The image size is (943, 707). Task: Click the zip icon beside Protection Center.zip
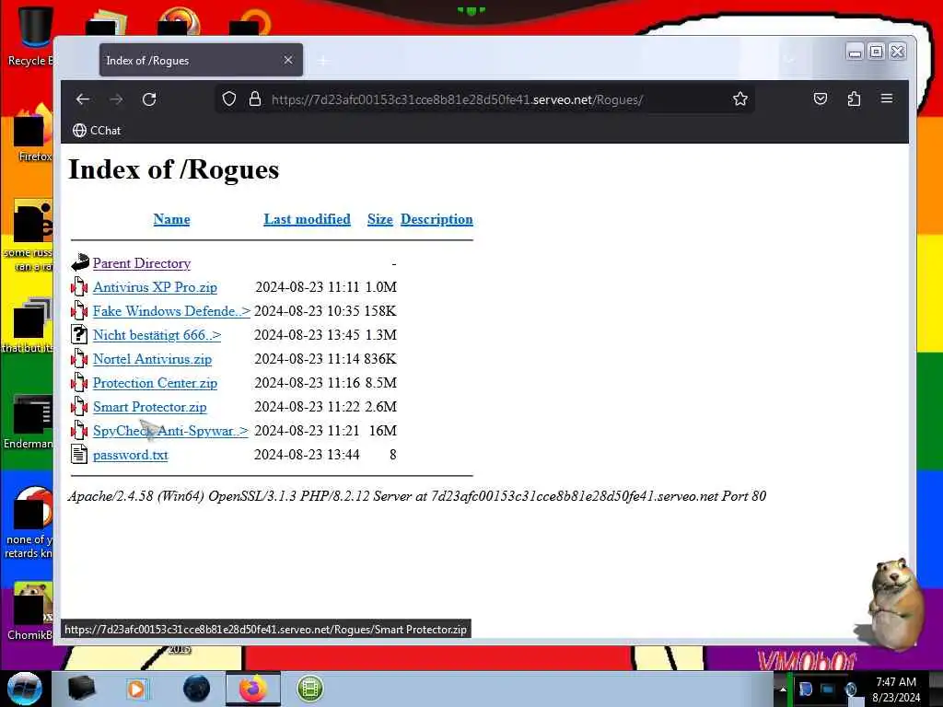tap(79, 382)
